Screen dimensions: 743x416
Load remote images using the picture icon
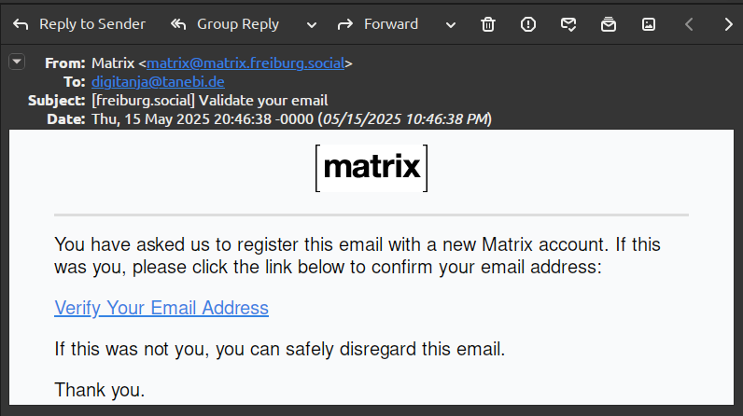pos(649,24)
